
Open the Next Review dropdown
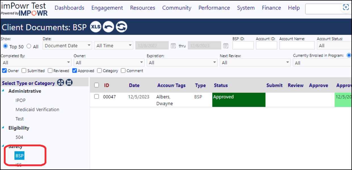point(255,62)
